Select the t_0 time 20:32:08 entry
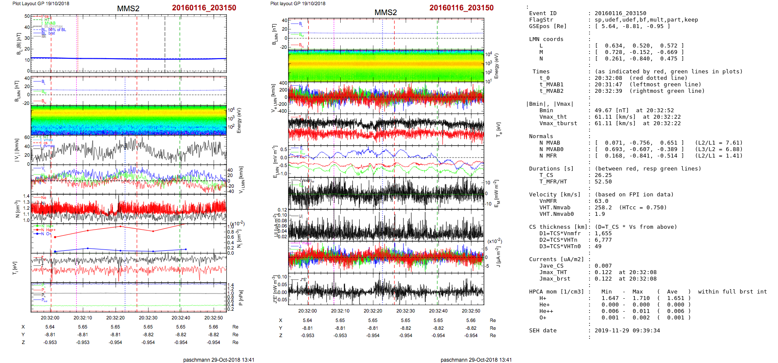This screenshot has height=363, width=778. point(608,78)
